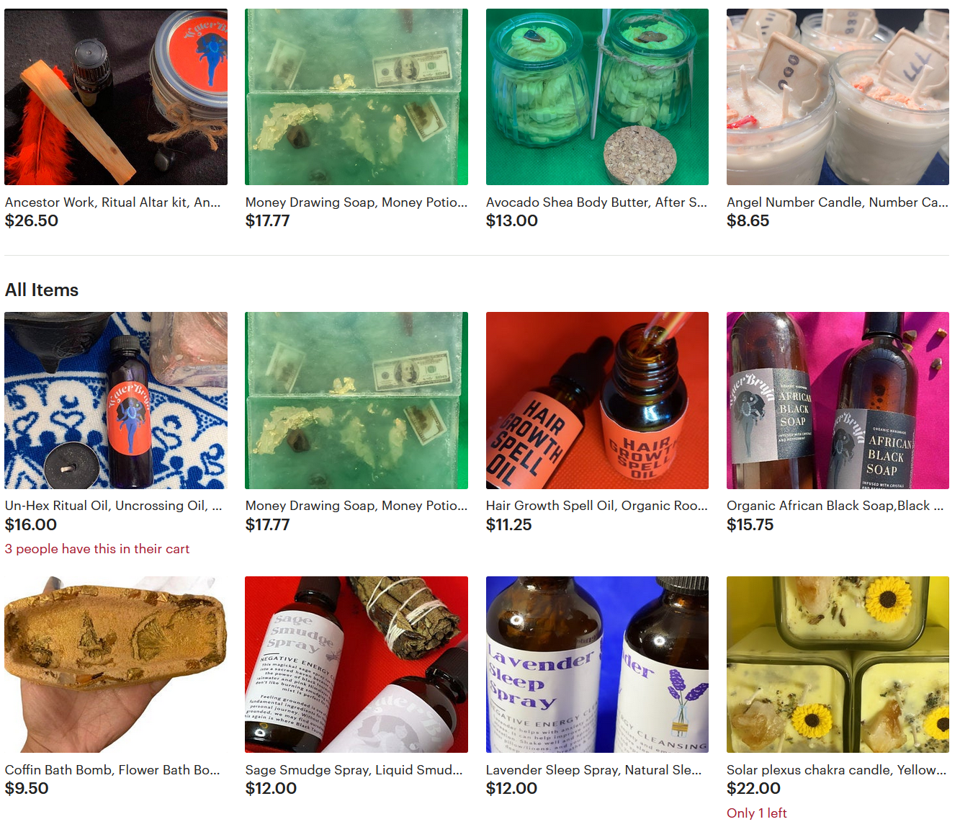Image resolution: width=960 pixels, height=827 pixels.
Task: View Avocado Shea Body Butter image
Action: (597, 97)
